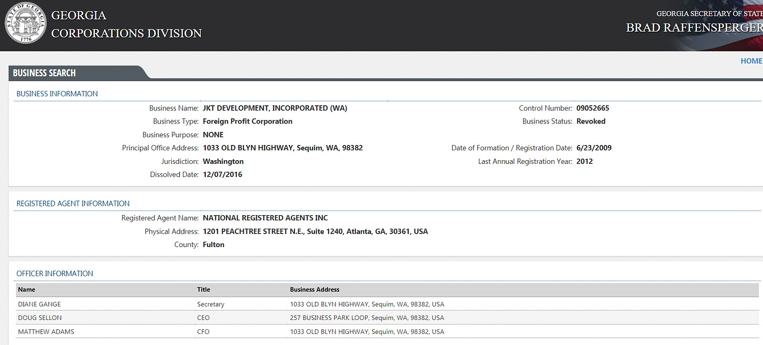763x345 pixels.
Task: Click NATIONAL REGISTERED AGENTS INC name
Action: point(265,218)
